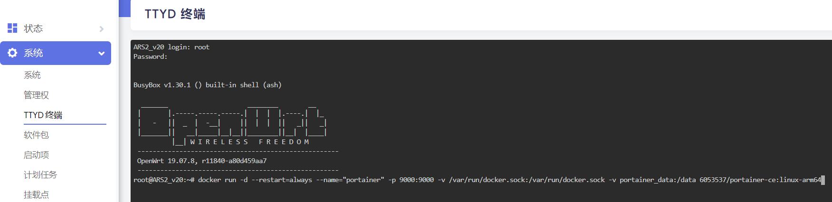The width and height of the screenshot is (832, 202).
Task: Click the WIRELESS FREEDOM ASCII banner
Action: (250, 142)
